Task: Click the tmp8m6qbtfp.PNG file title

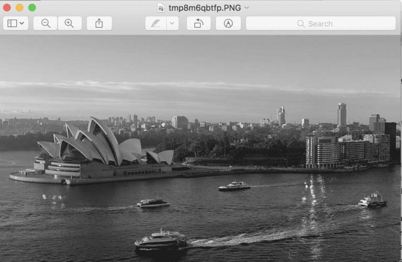Action: coord(205,8)
